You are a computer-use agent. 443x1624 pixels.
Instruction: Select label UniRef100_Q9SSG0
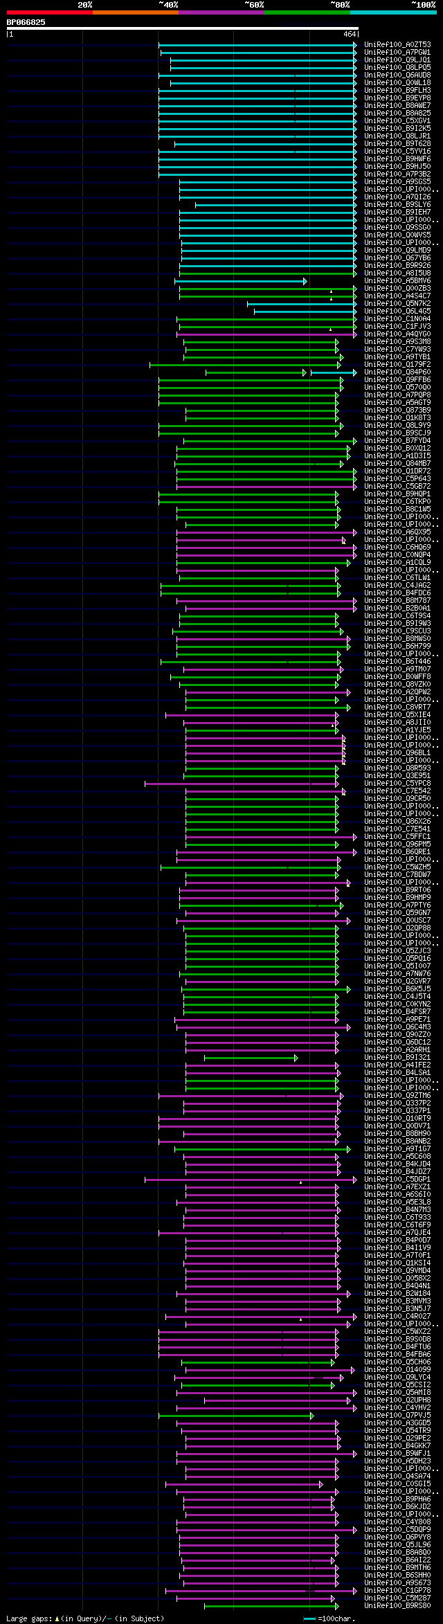click(397, 228)
